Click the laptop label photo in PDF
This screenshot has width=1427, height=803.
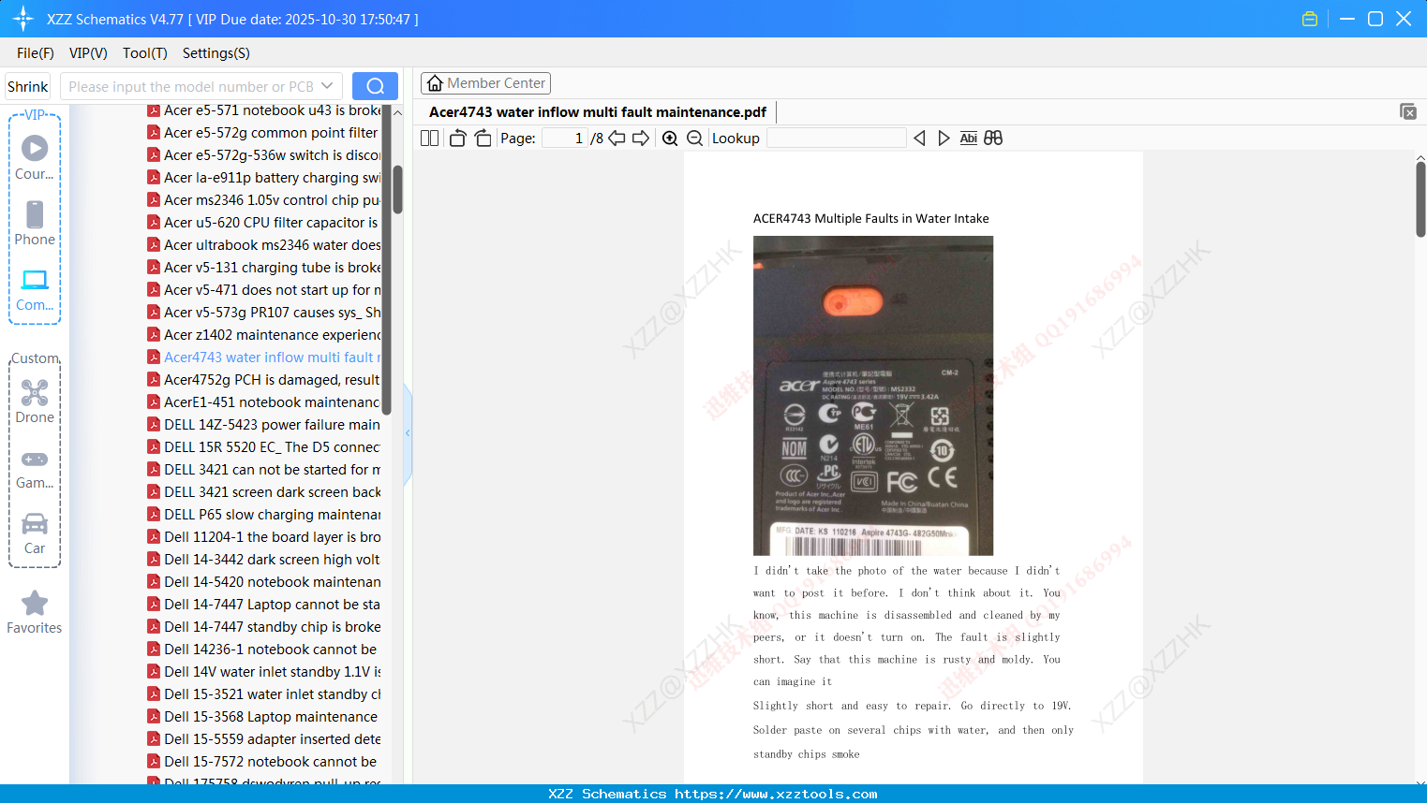click(x=873, y=396)
